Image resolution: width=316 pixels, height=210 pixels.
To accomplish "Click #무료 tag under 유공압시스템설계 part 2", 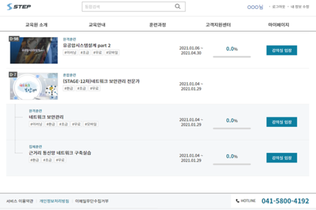I will 98,53.
